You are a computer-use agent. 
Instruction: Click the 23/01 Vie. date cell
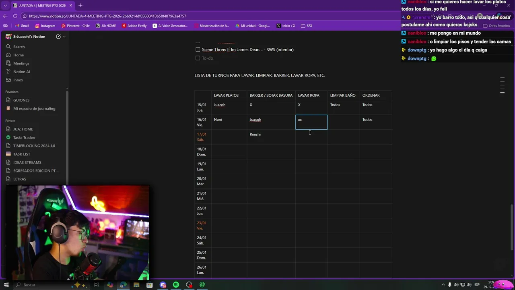pyautogui.click(x=203, y=226)
